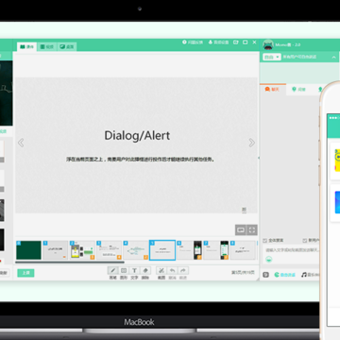Select the shape tool in the toolbar
The height and width of the screenshot is (340, 340).
(x=124, y=270)
